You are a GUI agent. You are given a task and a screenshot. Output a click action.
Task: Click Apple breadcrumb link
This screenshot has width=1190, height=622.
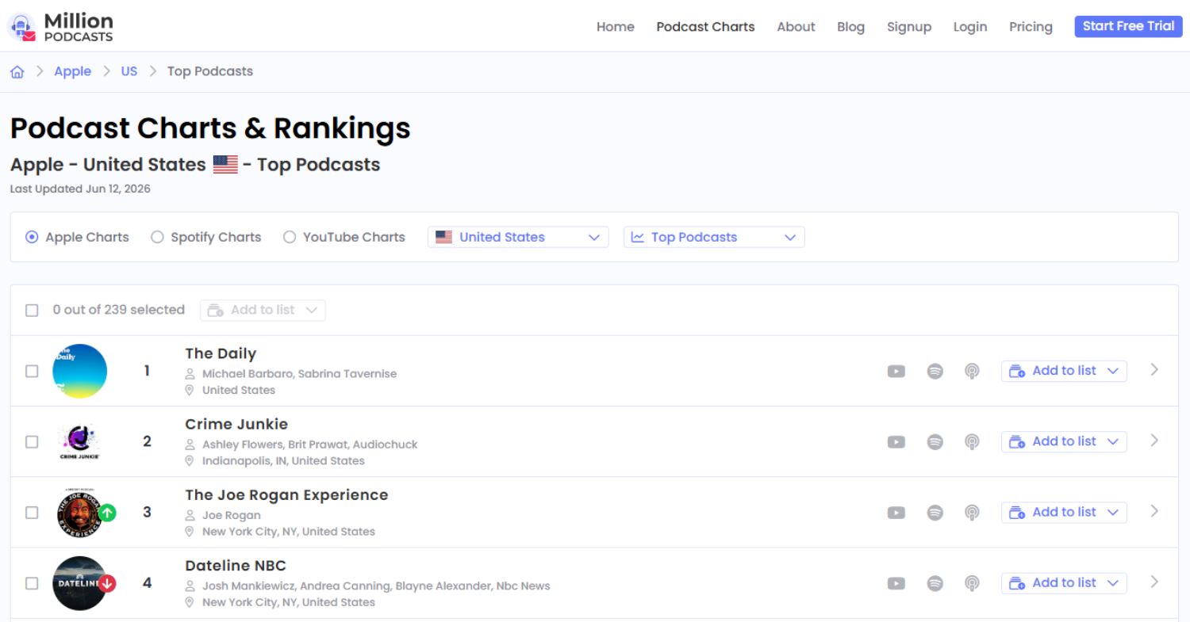click(72, 71)
